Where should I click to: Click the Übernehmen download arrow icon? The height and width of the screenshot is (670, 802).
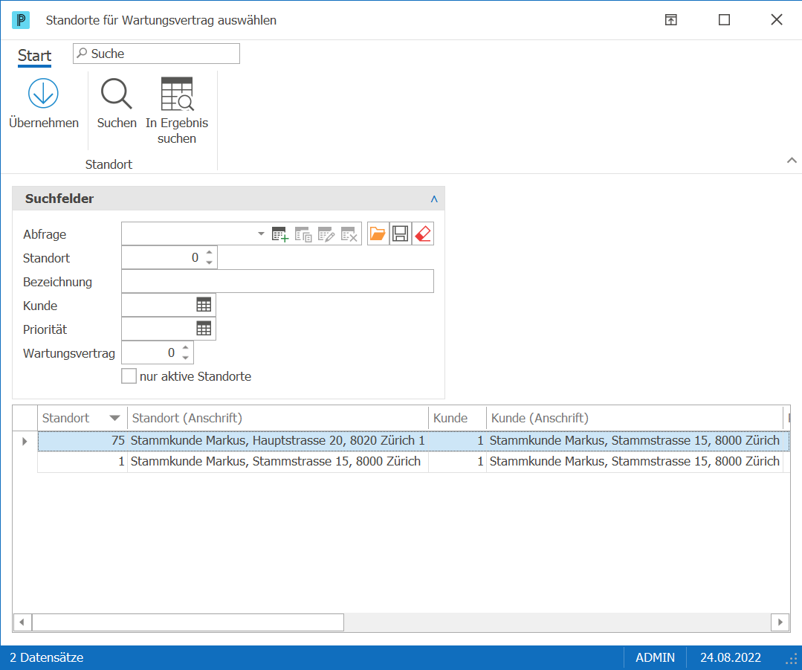tap(43, 93)
